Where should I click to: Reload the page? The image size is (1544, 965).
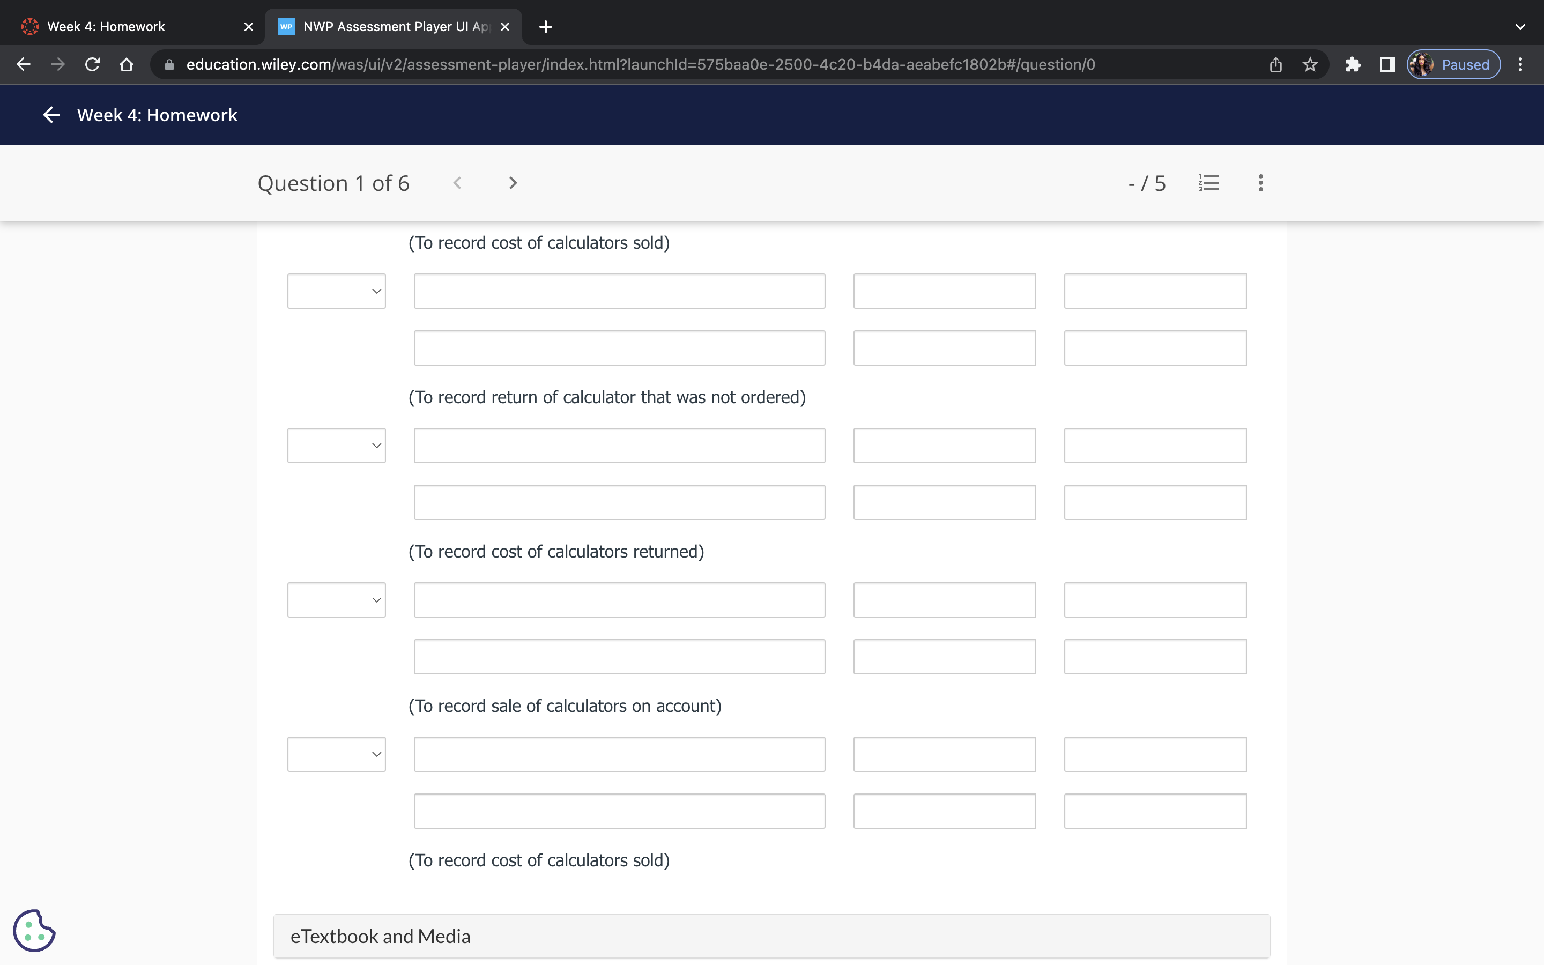coord(93,64)
